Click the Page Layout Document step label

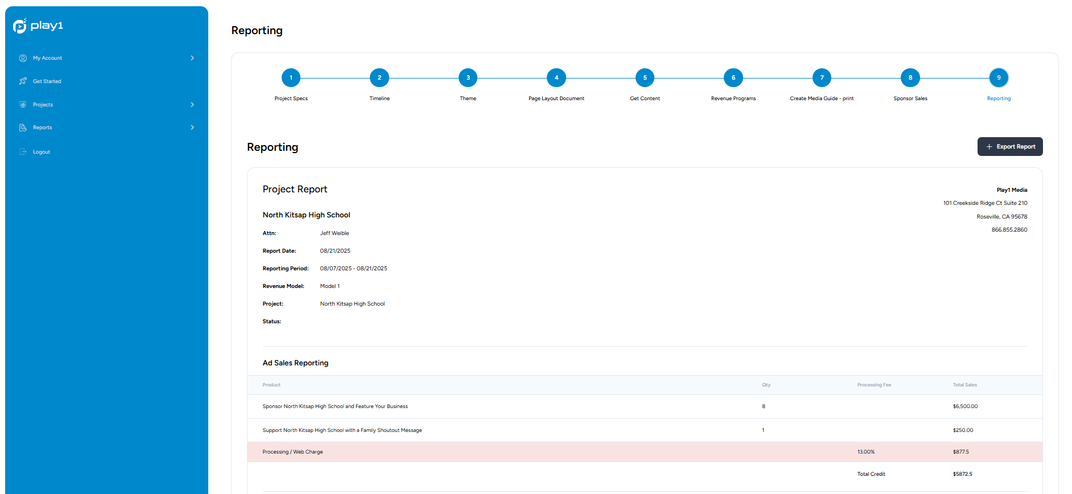[x=556, y=98]
